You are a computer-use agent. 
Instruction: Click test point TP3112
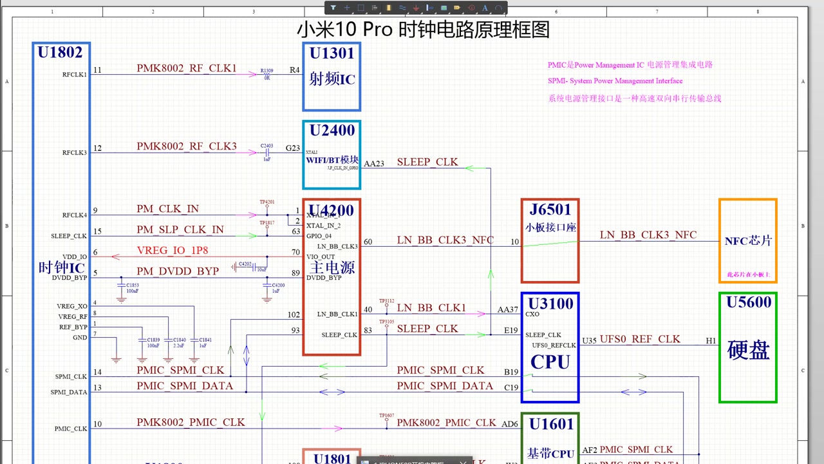[x=386, y=304]
